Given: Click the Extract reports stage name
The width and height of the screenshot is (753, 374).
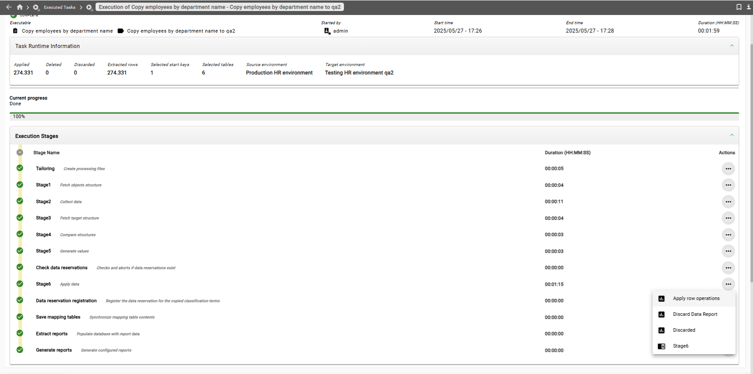Looking at the screenshot, I should [52, 334].
